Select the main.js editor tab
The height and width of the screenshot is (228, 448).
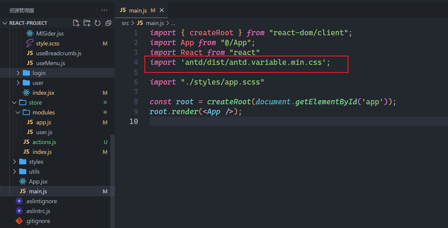point(142,10)
